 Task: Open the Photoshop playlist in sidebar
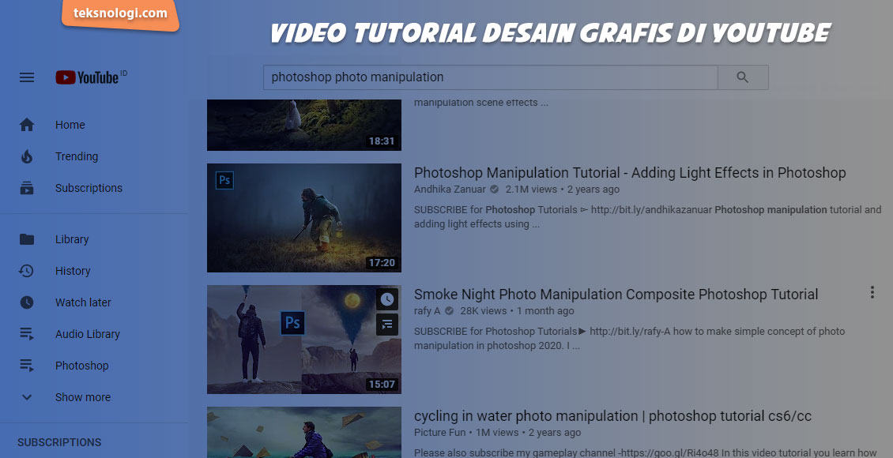click(81, 366)
